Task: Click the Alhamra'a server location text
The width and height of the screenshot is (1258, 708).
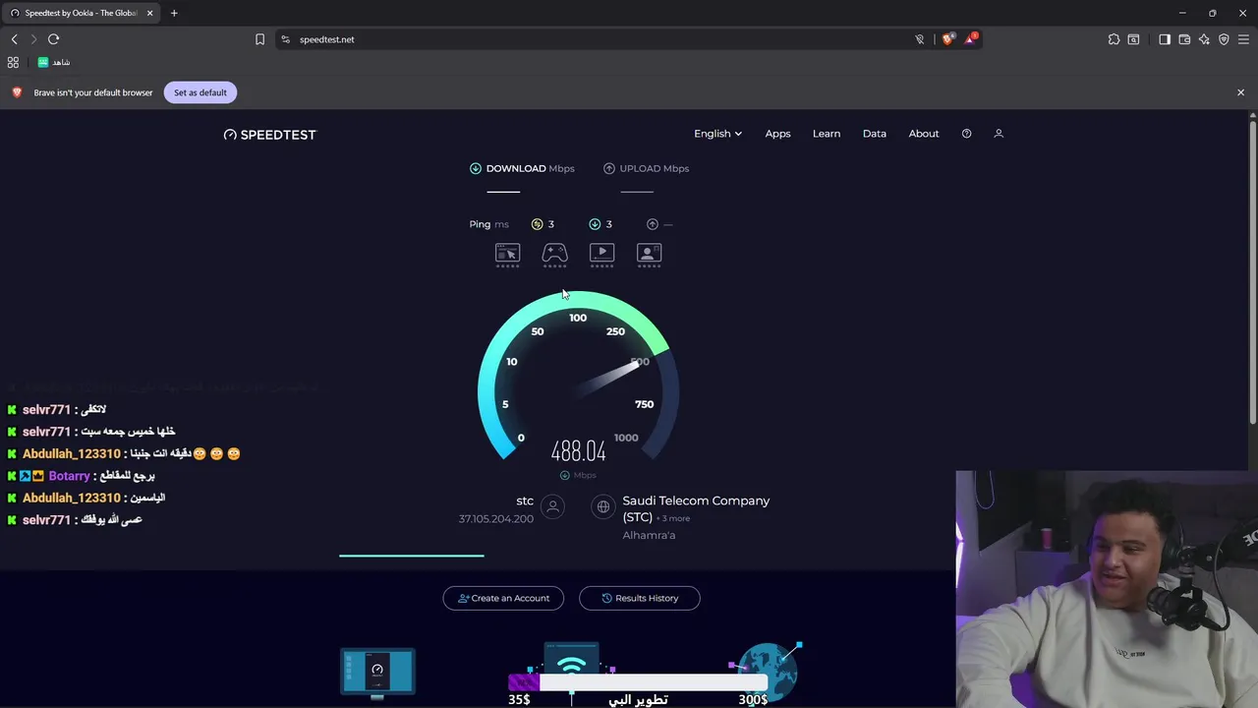Action: pyautogui.click(x=649, y=535)
